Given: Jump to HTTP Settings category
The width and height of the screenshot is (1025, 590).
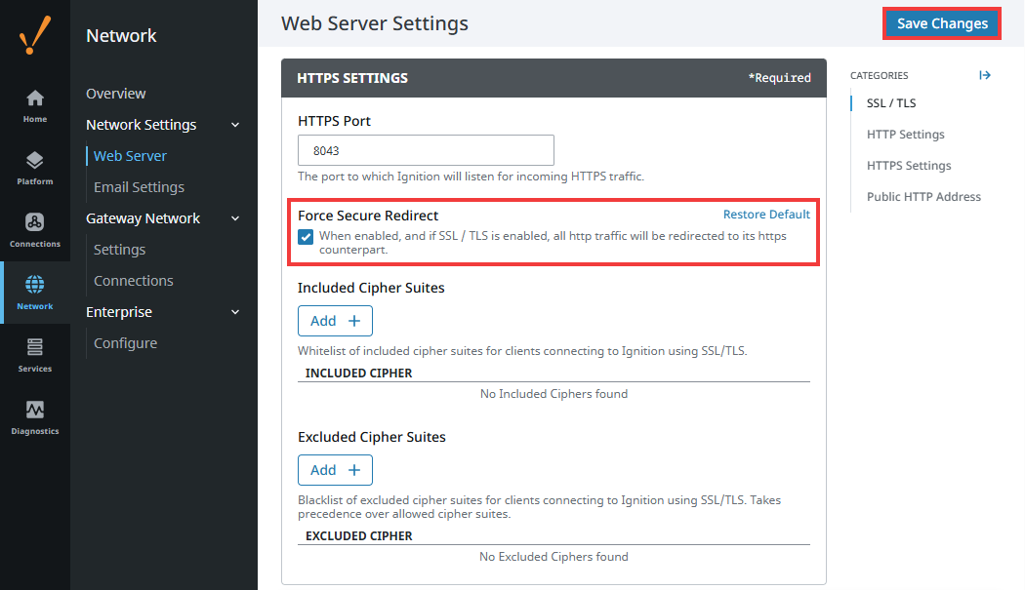Looking at the screenshot, I should (905, 135).
